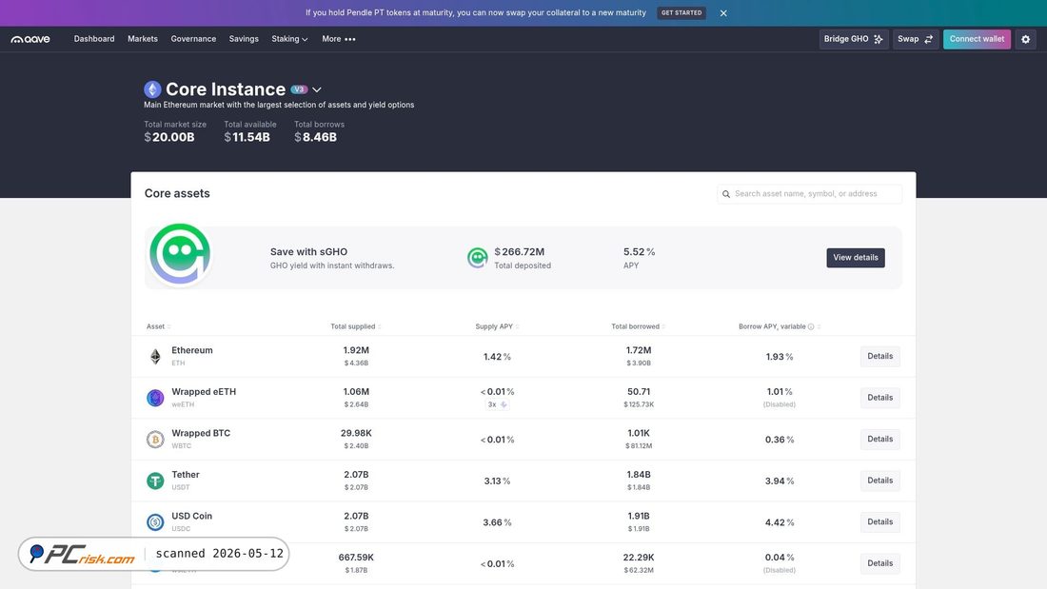Open the More menu

coord(339,39)
